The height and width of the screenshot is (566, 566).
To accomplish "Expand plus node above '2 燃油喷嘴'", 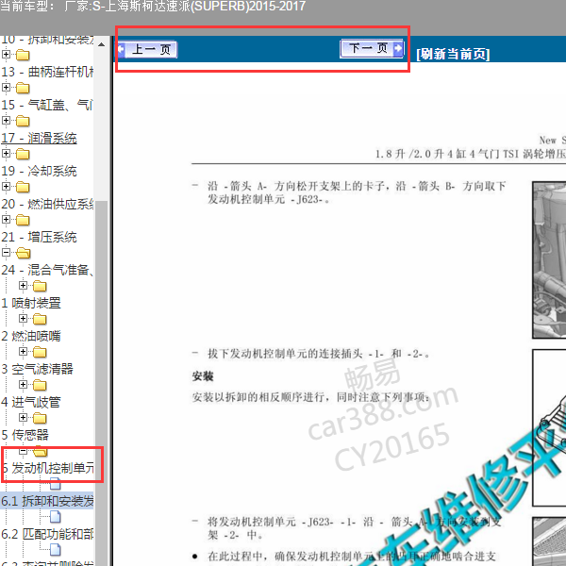I will click(23, 319).
